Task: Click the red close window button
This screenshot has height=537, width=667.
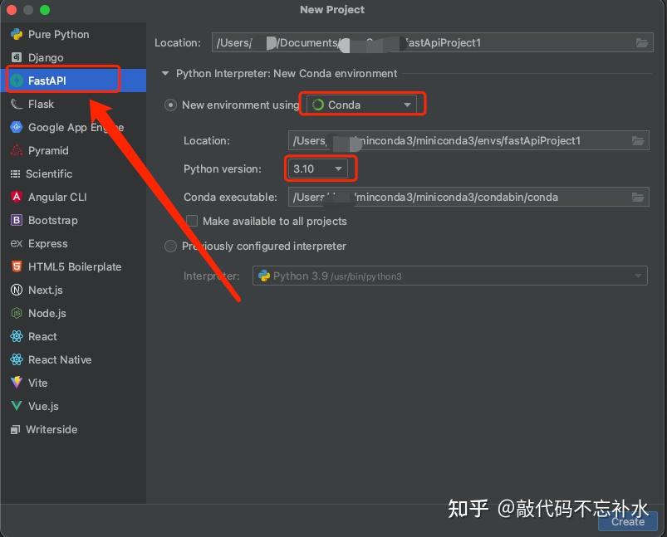Action: (12, 10)
